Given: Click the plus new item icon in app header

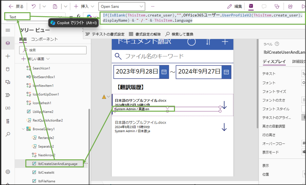Looking at the screenshot, I should coord(225,42).
